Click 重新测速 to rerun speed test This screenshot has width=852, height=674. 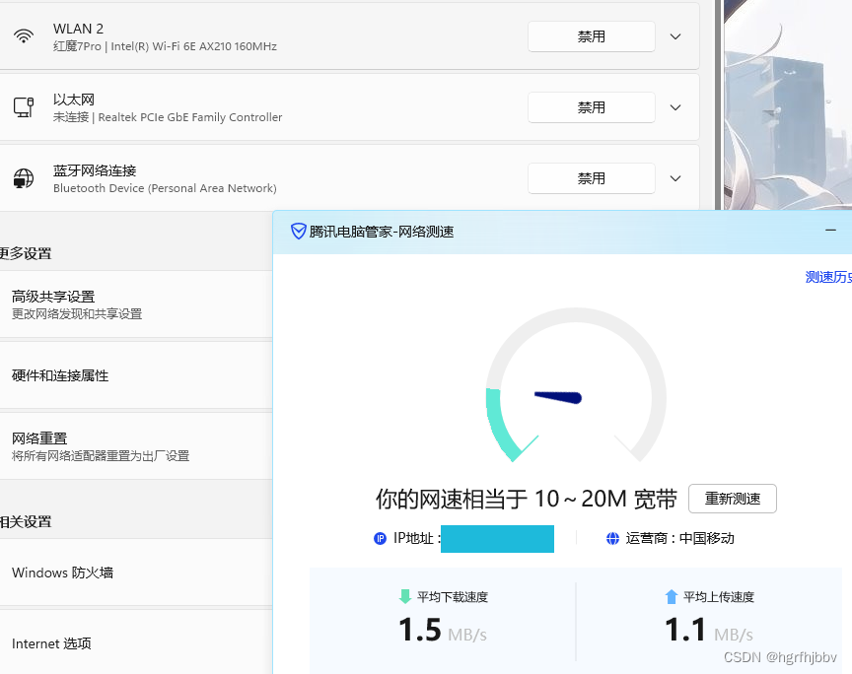tap(733, 499)
